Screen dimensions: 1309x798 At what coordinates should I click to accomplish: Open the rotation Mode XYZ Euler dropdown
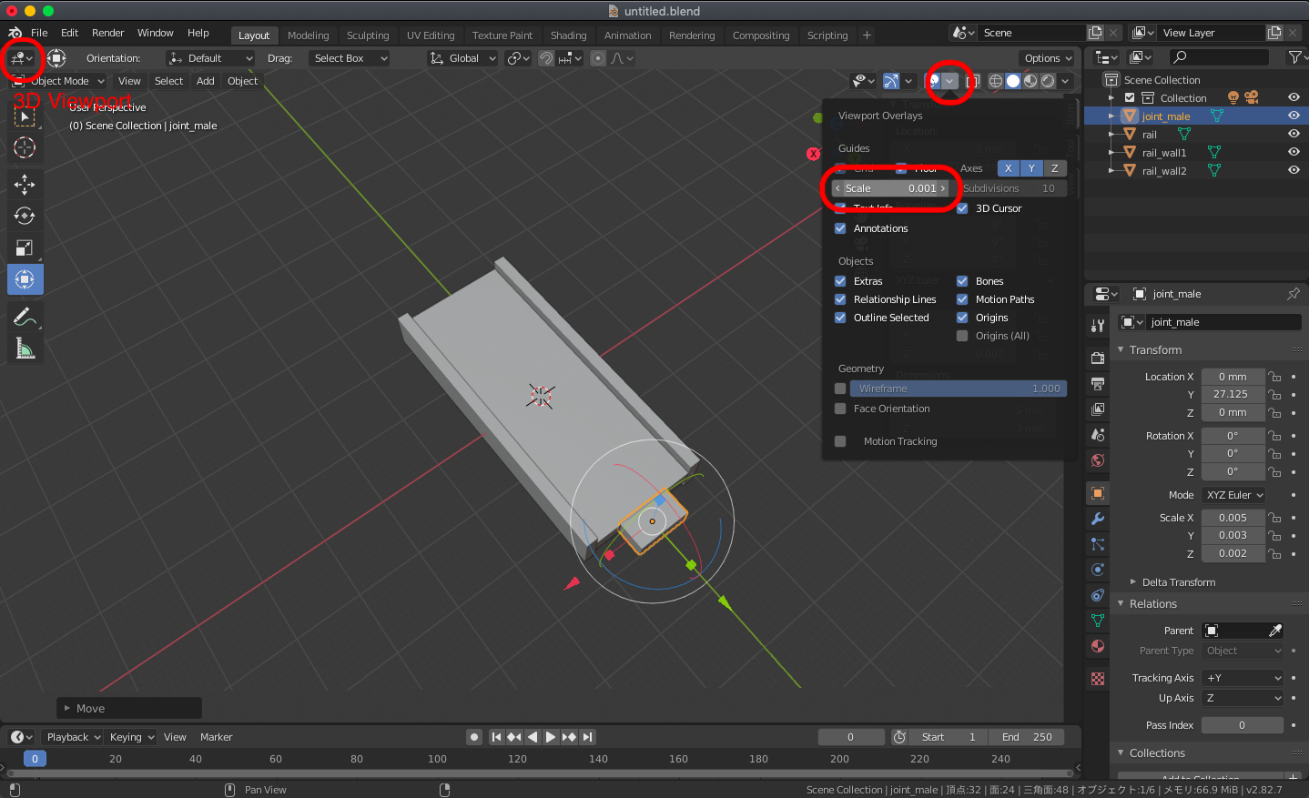pyautogui.click(x=1234, y=495)
